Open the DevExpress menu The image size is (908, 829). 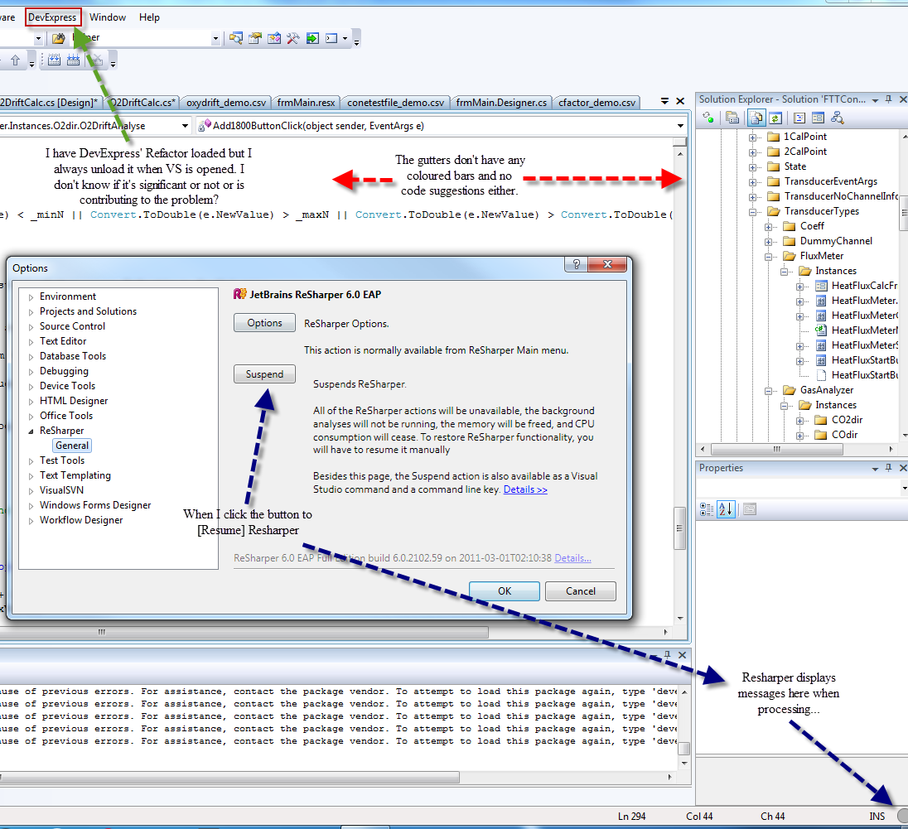(53, 17)
